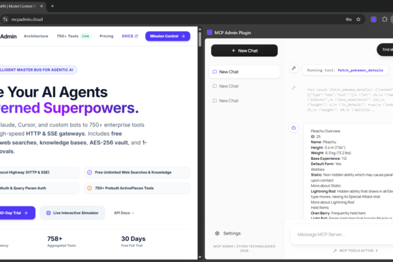The height and width of the screenshot is (262, 393).
Task: Click the MCP ADMIN | ZYVEN TECHNOLOGIES footer text
Action: click(x=244, y=248)
